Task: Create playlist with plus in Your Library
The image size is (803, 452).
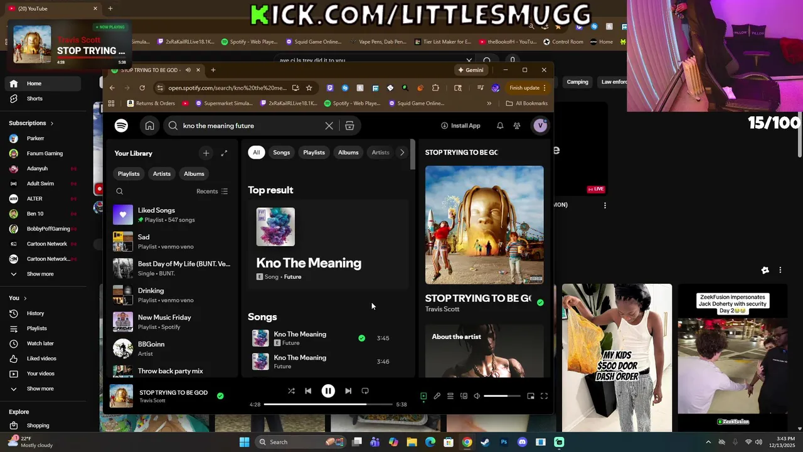Action: click(206, 153)
